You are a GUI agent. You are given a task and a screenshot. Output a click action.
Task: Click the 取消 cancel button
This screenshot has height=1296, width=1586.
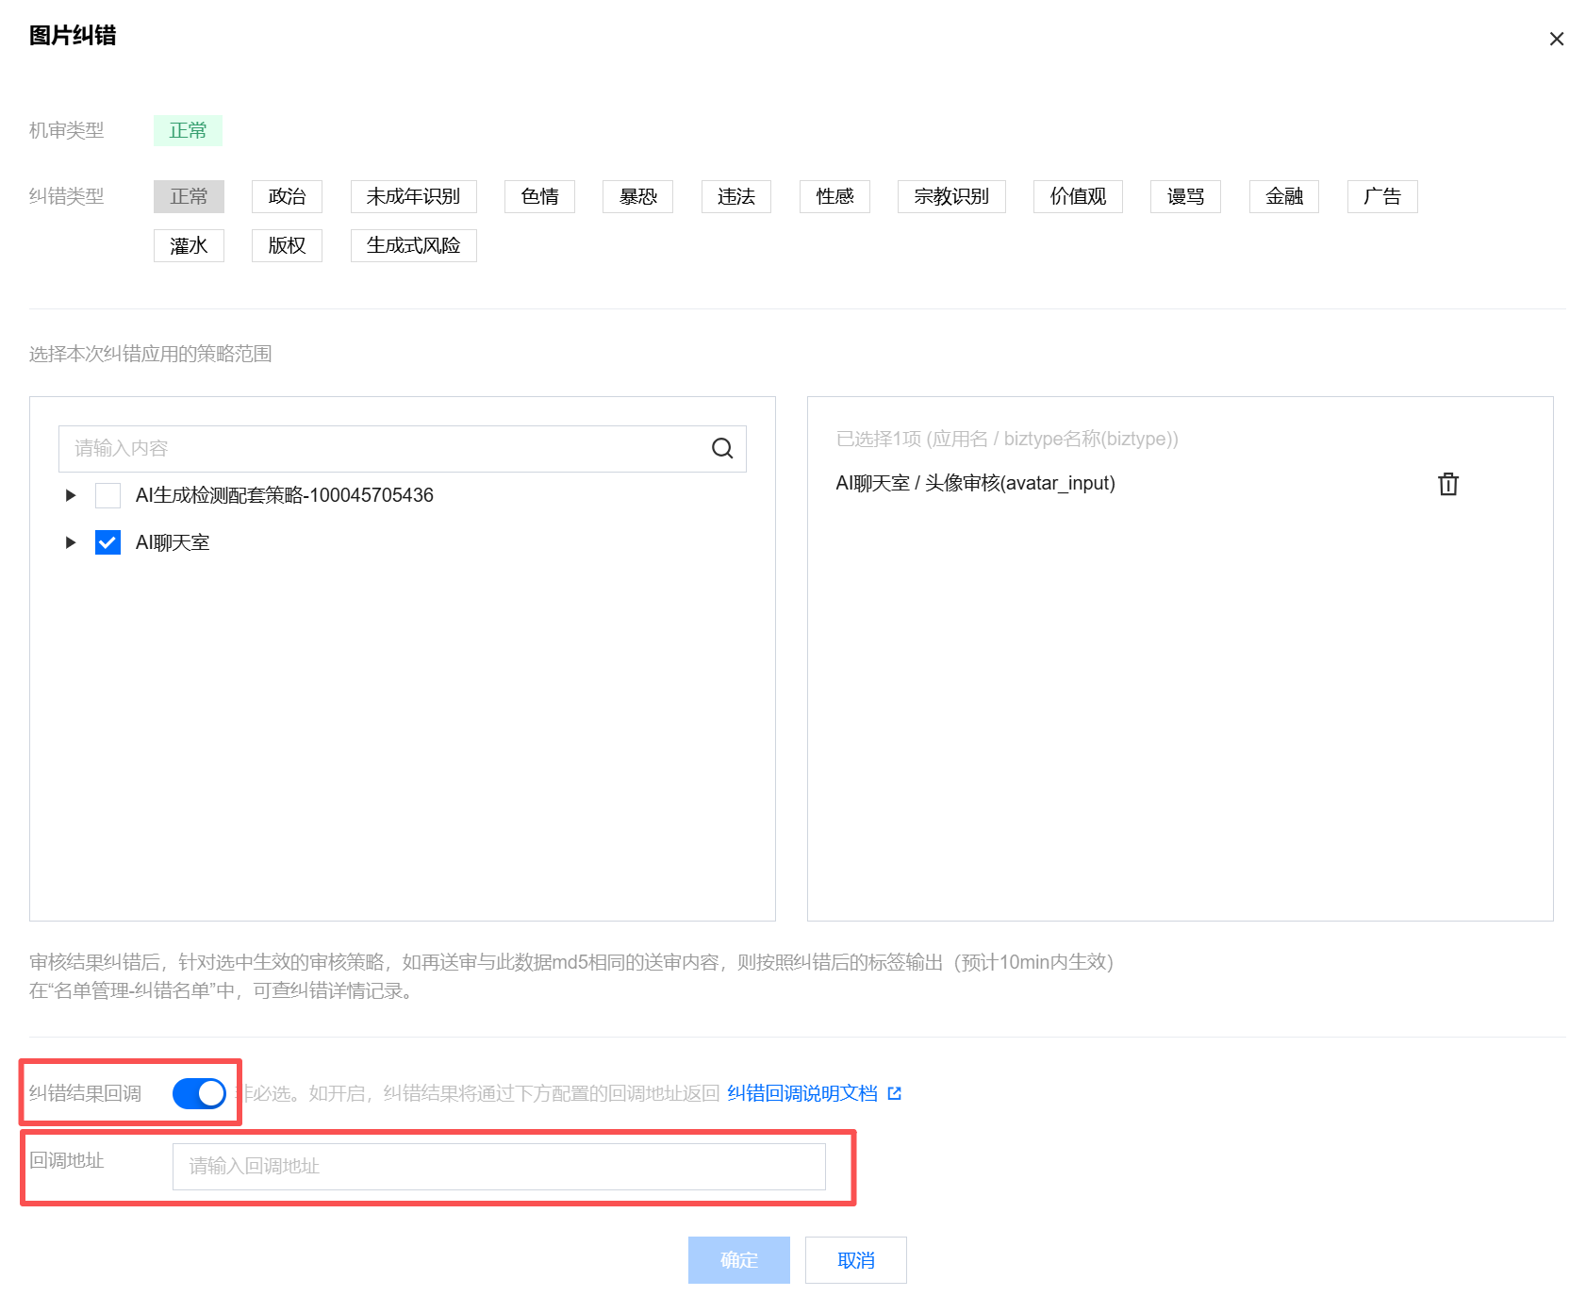856,1260
